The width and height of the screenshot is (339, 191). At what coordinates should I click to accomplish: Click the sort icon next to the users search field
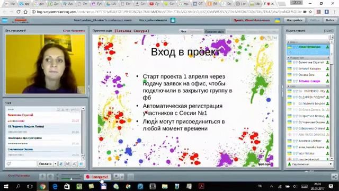click(x=332, y=37)
